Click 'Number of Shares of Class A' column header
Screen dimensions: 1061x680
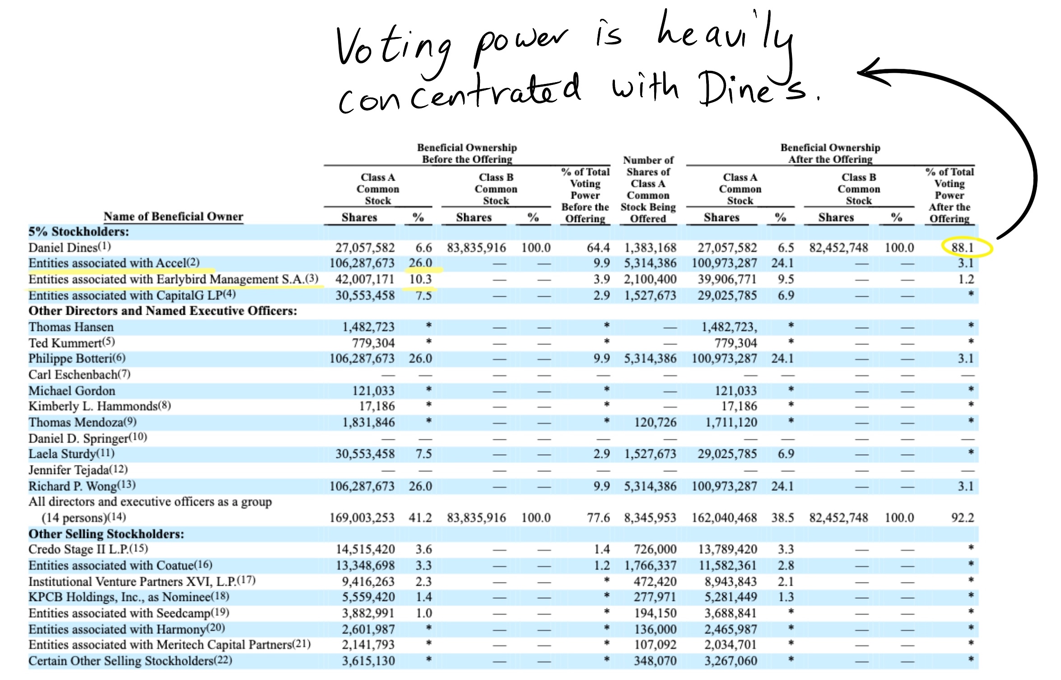(x=648, y=189)
